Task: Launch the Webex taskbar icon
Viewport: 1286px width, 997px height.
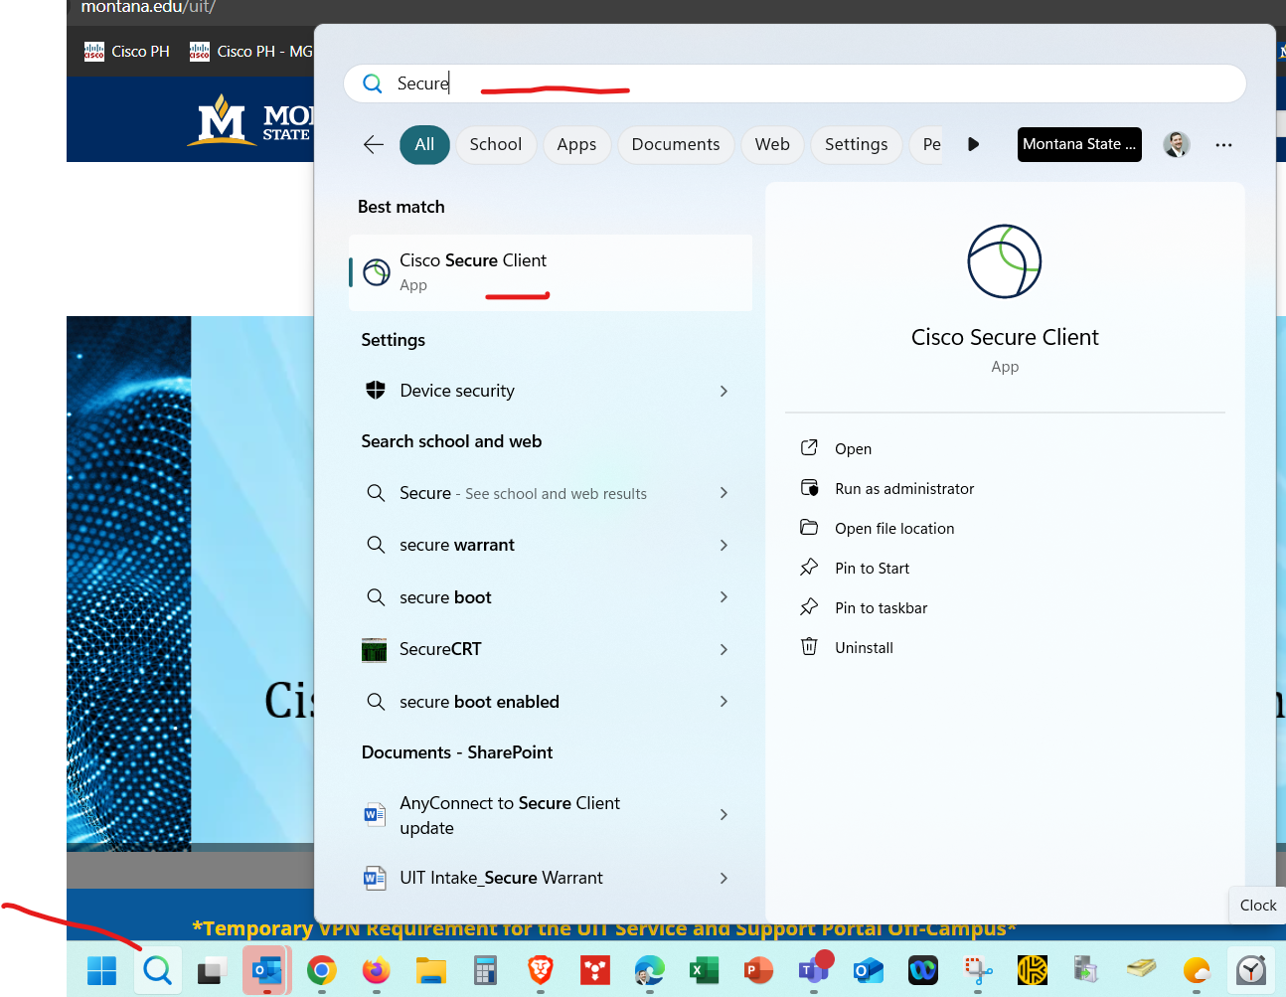Action: tap(922, 970)
